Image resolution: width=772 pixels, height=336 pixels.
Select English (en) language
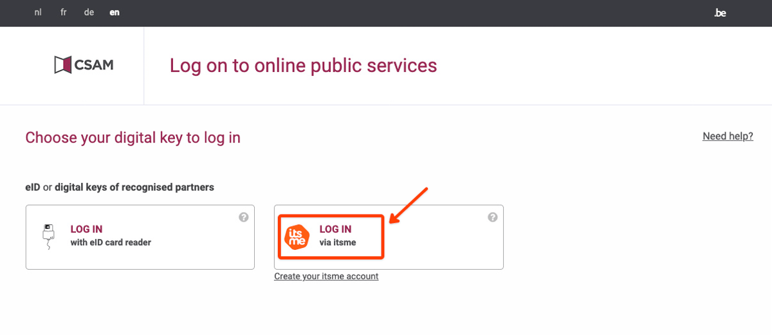[115, 13]
